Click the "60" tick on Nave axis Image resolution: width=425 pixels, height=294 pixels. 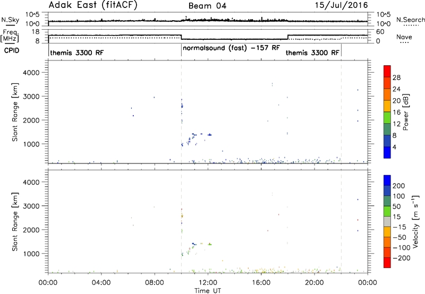(x=380, y=32)
